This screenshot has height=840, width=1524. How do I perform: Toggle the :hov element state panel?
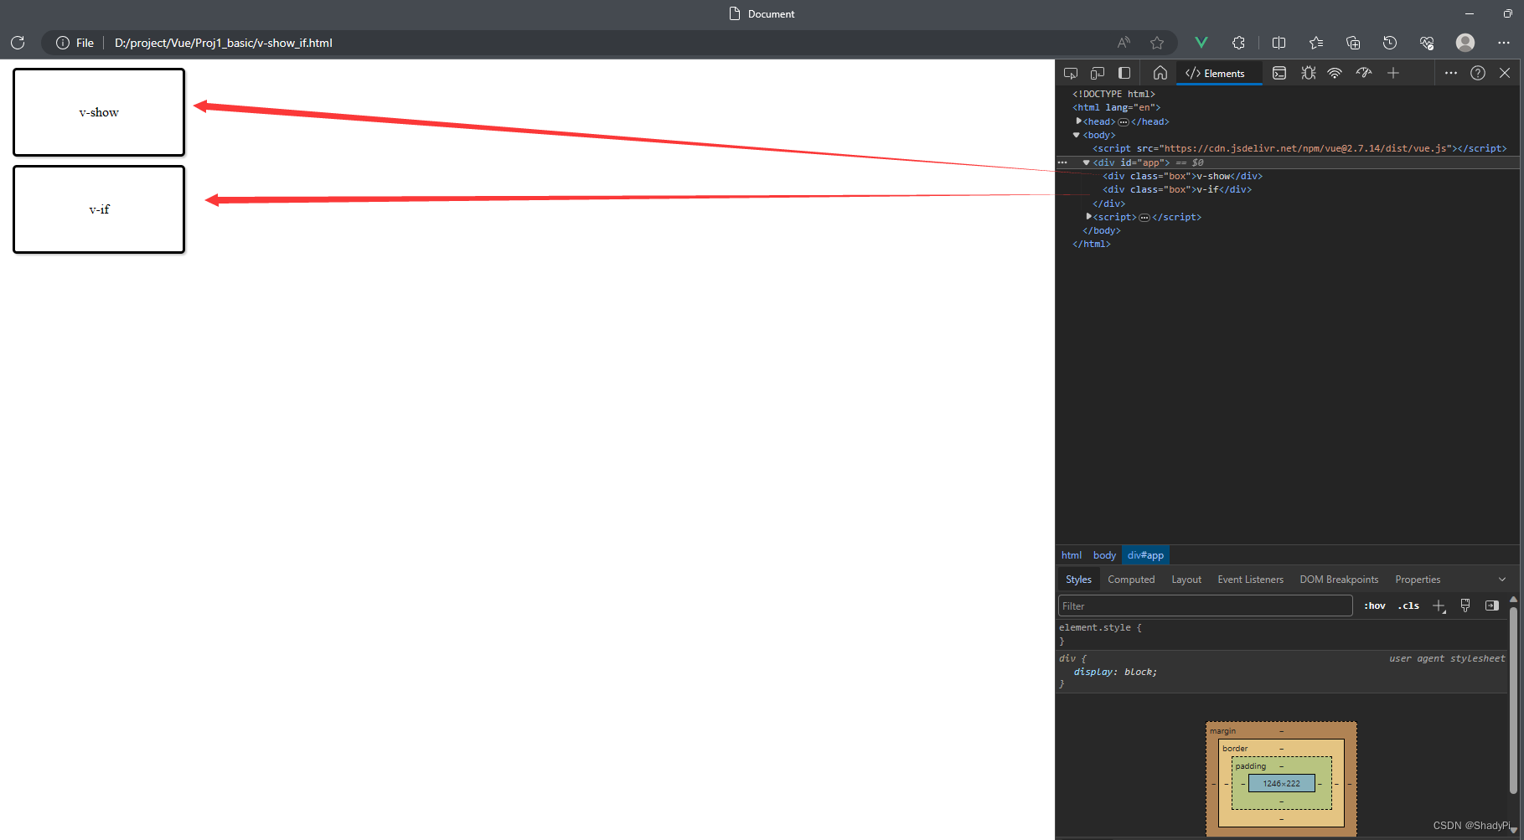1375,606
